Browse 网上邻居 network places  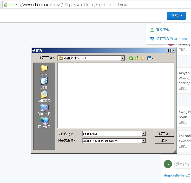(x=44, y=123)
